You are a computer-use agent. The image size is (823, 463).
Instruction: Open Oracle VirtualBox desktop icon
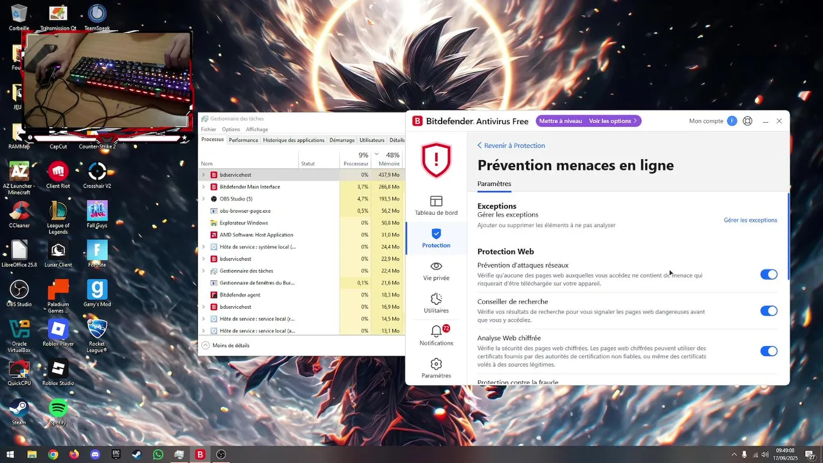tap(19, 336)
